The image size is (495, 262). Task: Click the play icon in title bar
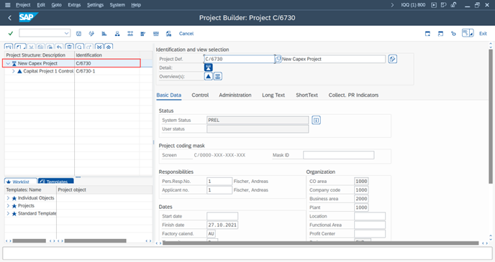(x=434, y=5)
